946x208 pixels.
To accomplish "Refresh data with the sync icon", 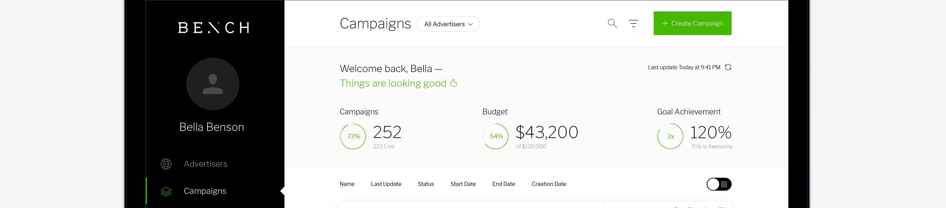I will click(728, 67).
